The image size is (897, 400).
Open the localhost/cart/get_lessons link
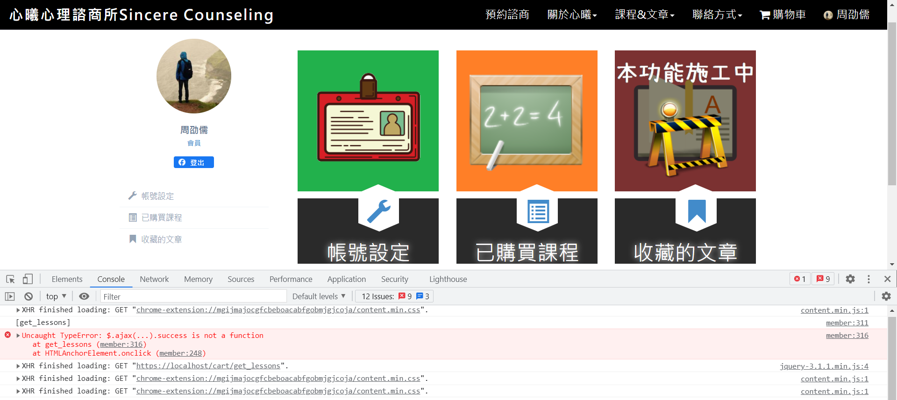(x=208, y=366)
